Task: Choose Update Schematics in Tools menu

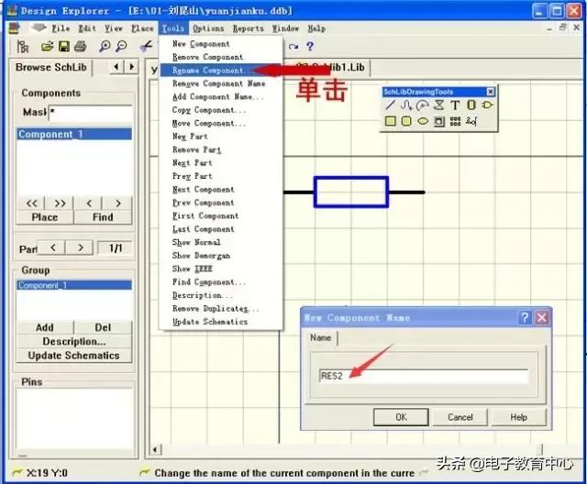Action: 221,322
